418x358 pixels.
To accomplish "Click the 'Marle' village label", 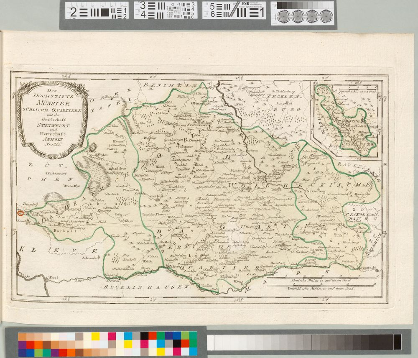I will 145,268.
